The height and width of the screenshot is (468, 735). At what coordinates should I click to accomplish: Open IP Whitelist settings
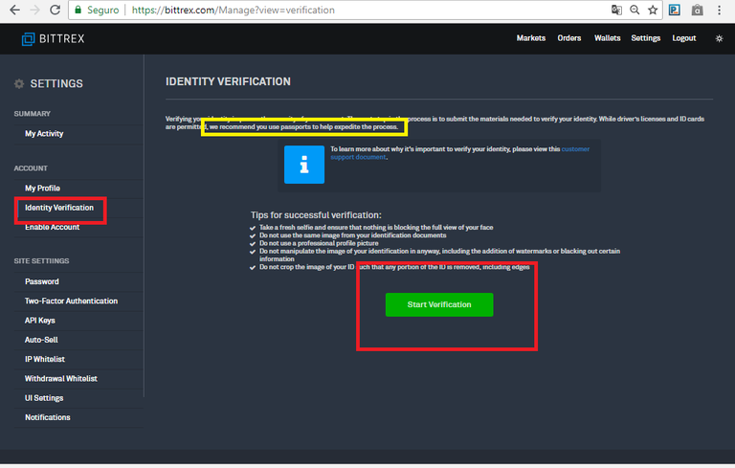[45, 359]
